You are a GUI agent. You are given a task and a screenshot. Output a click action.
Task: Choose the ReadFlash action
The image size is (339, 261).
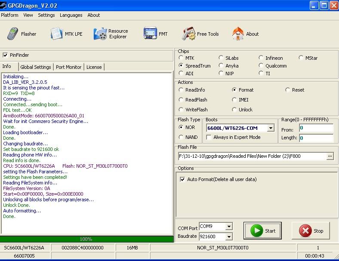tap(181, 100)
